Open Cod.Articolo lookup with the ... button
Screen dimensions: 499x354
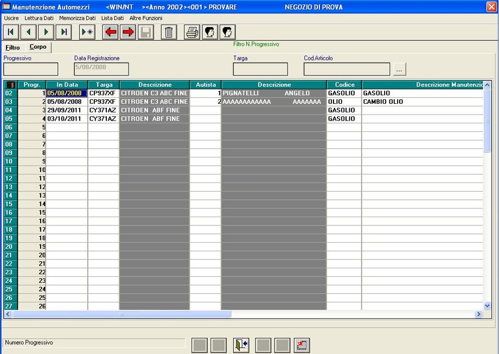click(399, 69)
